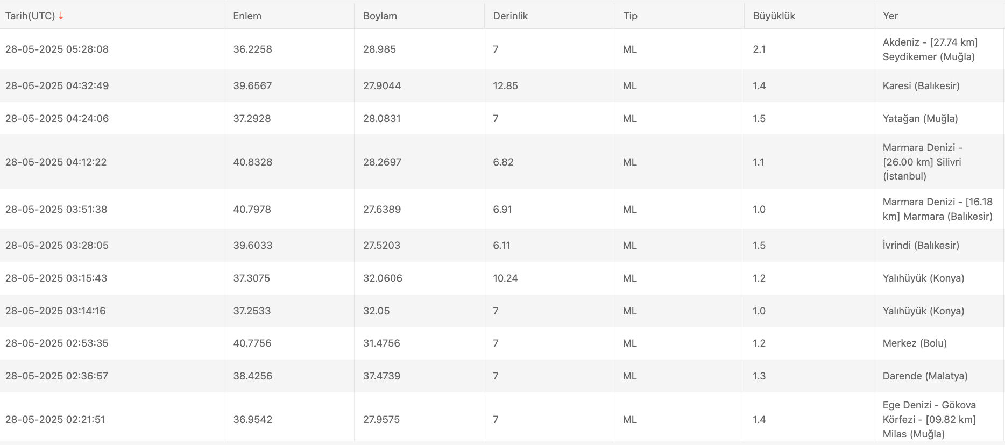Screen dimensions: 1005x445
Task: Click depth value 10.24 cell
Action: point(505,278)
